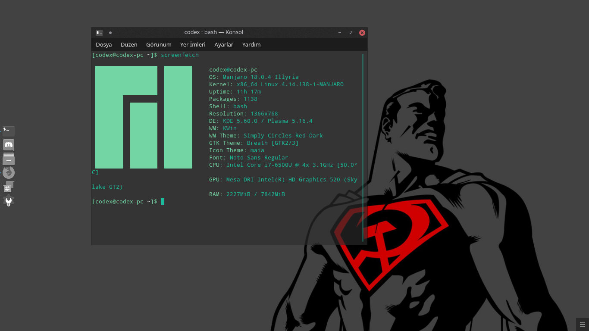Open the file manager drawer icon in dock
Image resolution: width=589 pixels, height=331 pixels.
pos(9,159)
